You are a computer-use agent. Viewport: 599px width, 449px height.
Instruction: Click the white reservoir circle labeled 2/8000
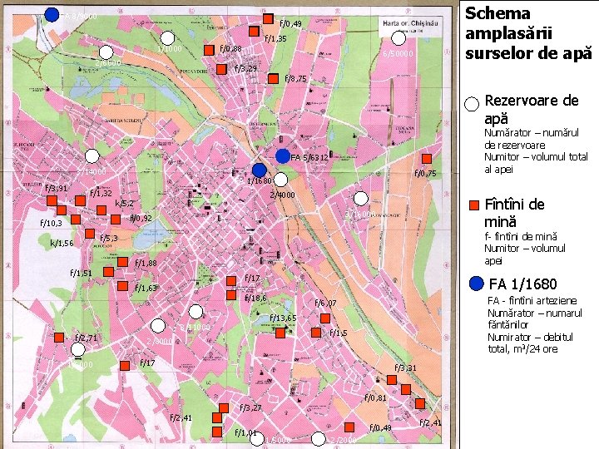pos(158,326)
